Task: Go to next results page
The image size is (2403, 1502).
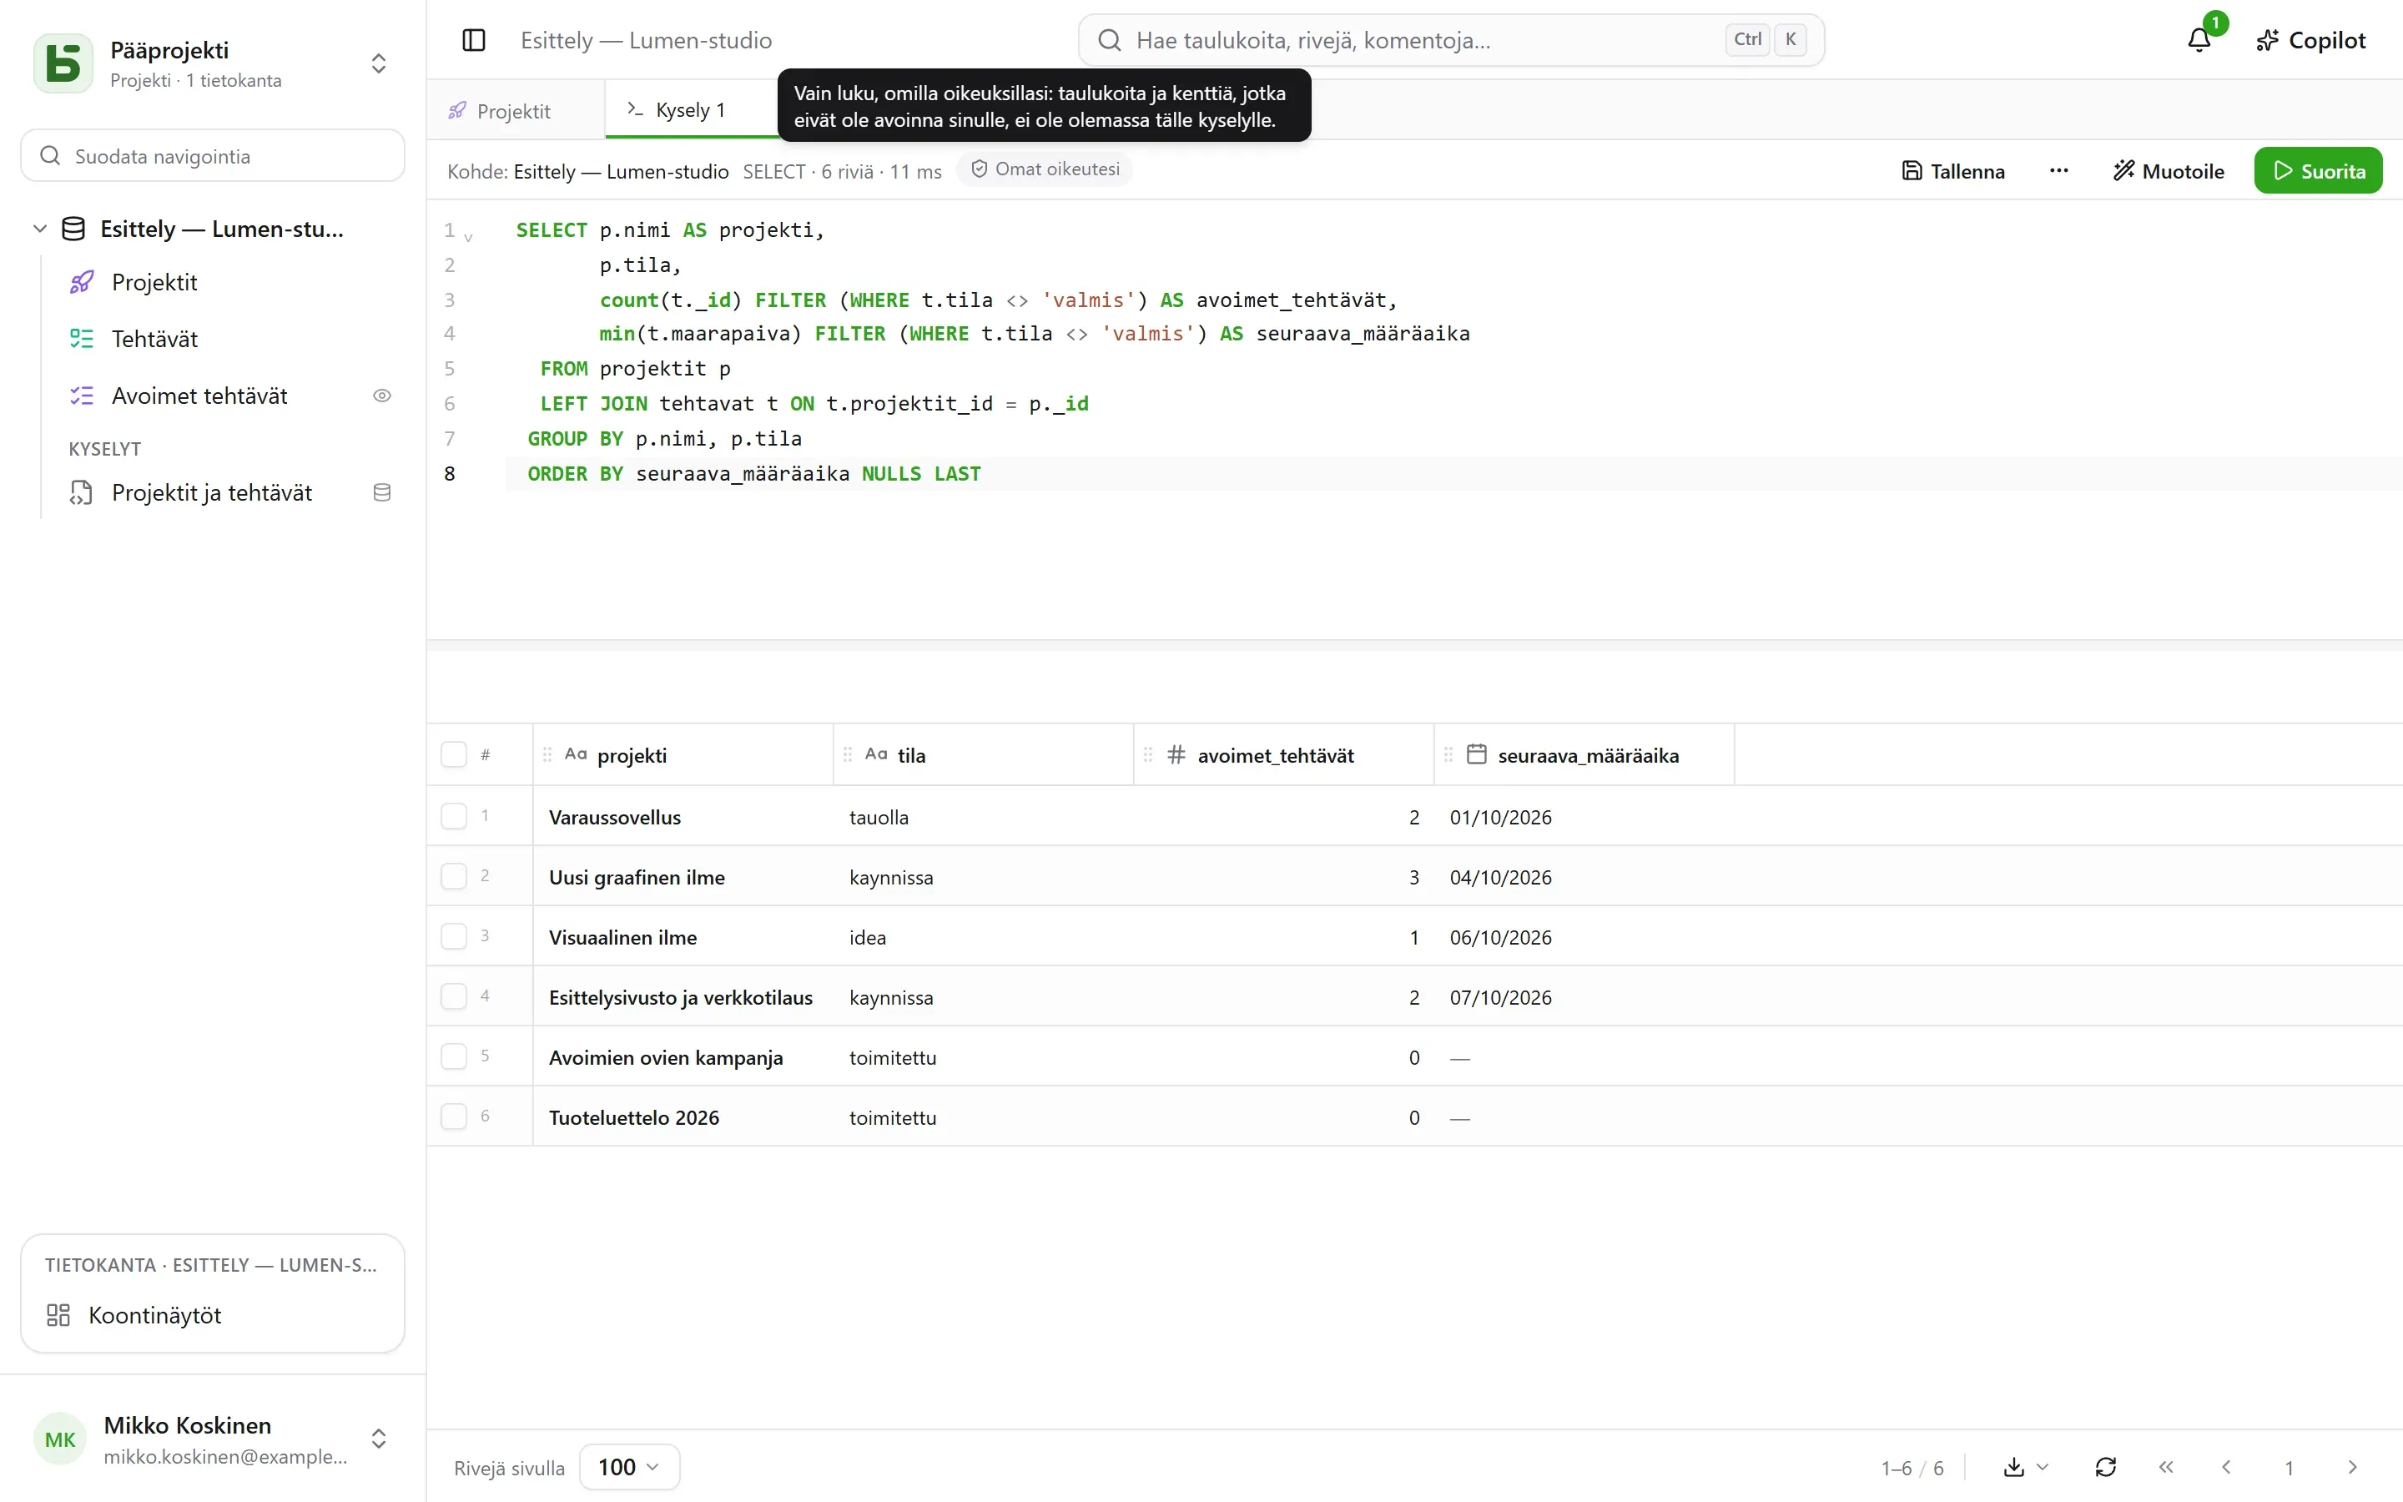Action: tap(2352, 1467)
